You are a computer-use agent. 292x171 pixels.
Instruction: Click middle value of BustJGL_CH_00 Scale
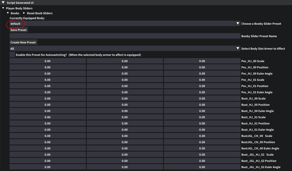[125, 136]
